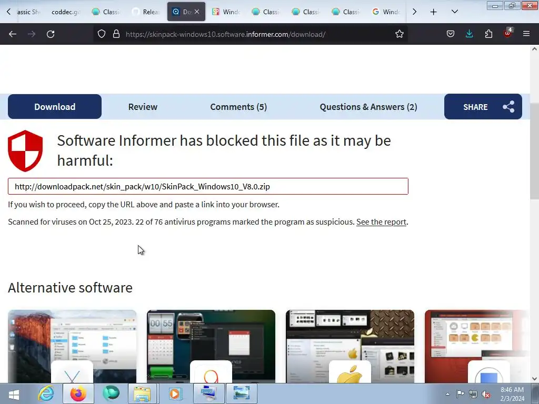Switch to the coddec.gi tab
539x404 pixels.
tap(65, 12)
